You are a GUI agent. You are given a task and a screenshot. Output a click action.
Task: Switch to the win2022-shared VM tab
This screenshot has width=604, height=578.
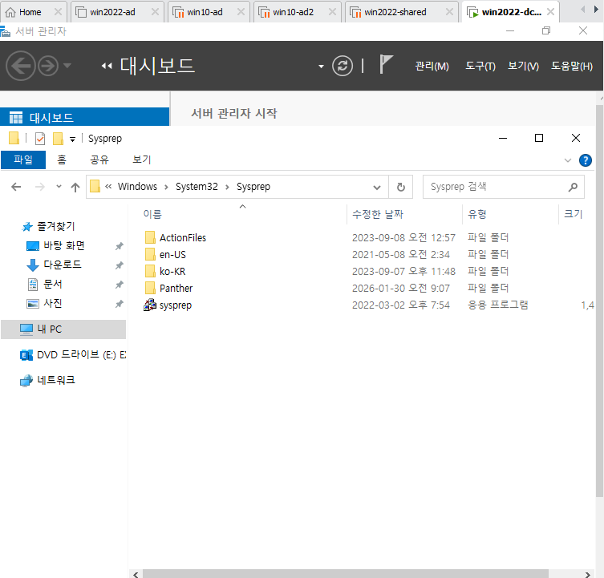coord(402,12)
